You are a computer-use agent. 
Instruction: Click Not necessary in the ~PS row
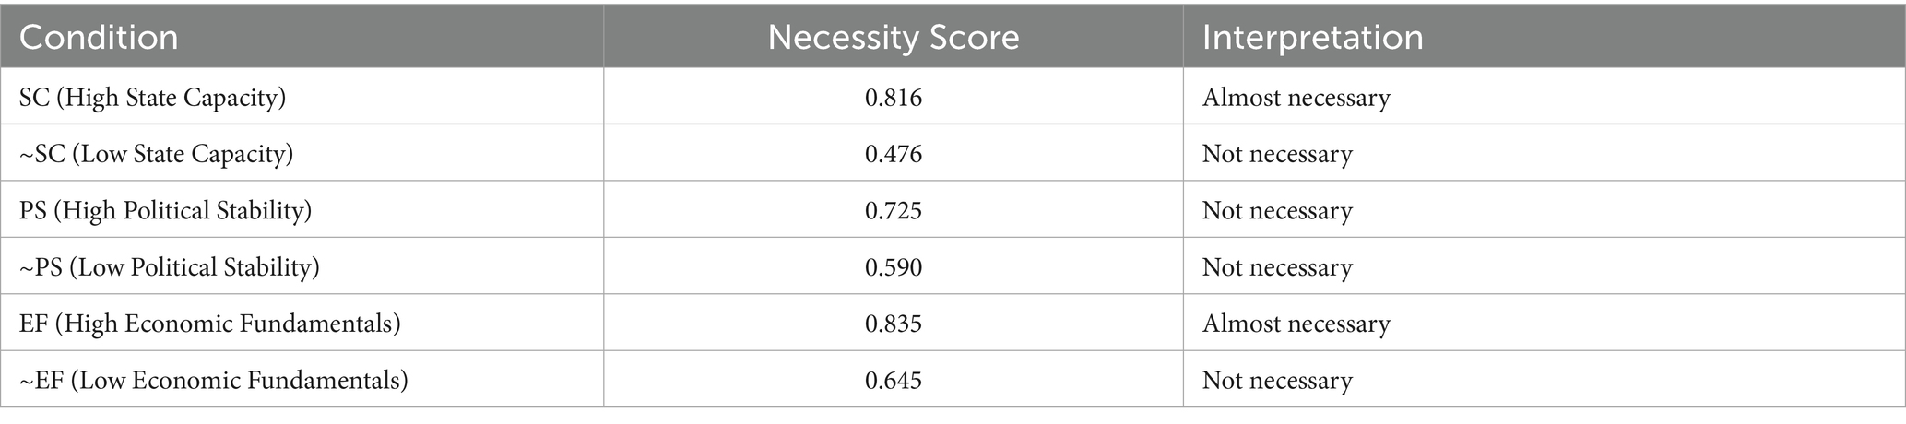point(1277,267)
